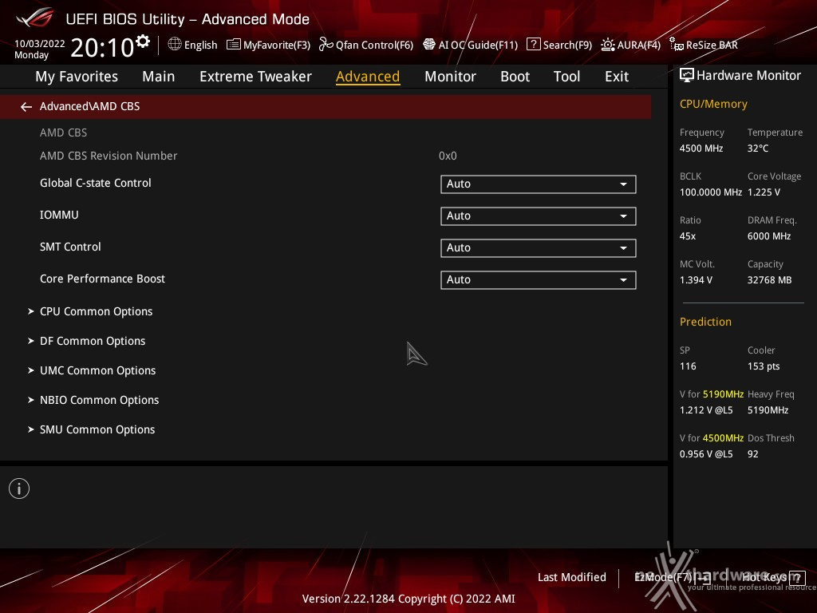The height and width of the screenshot is (613, 817).
Task: Click the SMT Control label
Action: pyautogui.click(x=70, y=247)
